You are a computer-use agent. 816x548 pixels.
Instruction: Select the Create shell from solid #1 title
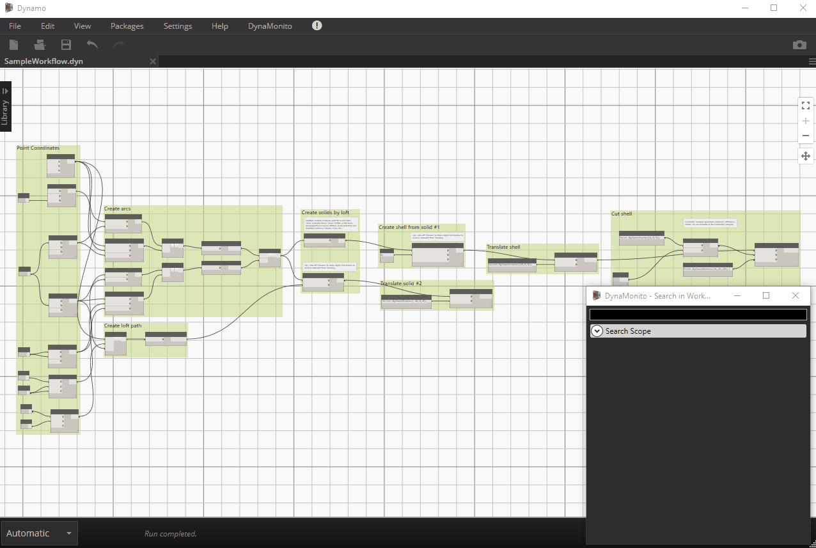pyautogui.click(x=409, y=228)
